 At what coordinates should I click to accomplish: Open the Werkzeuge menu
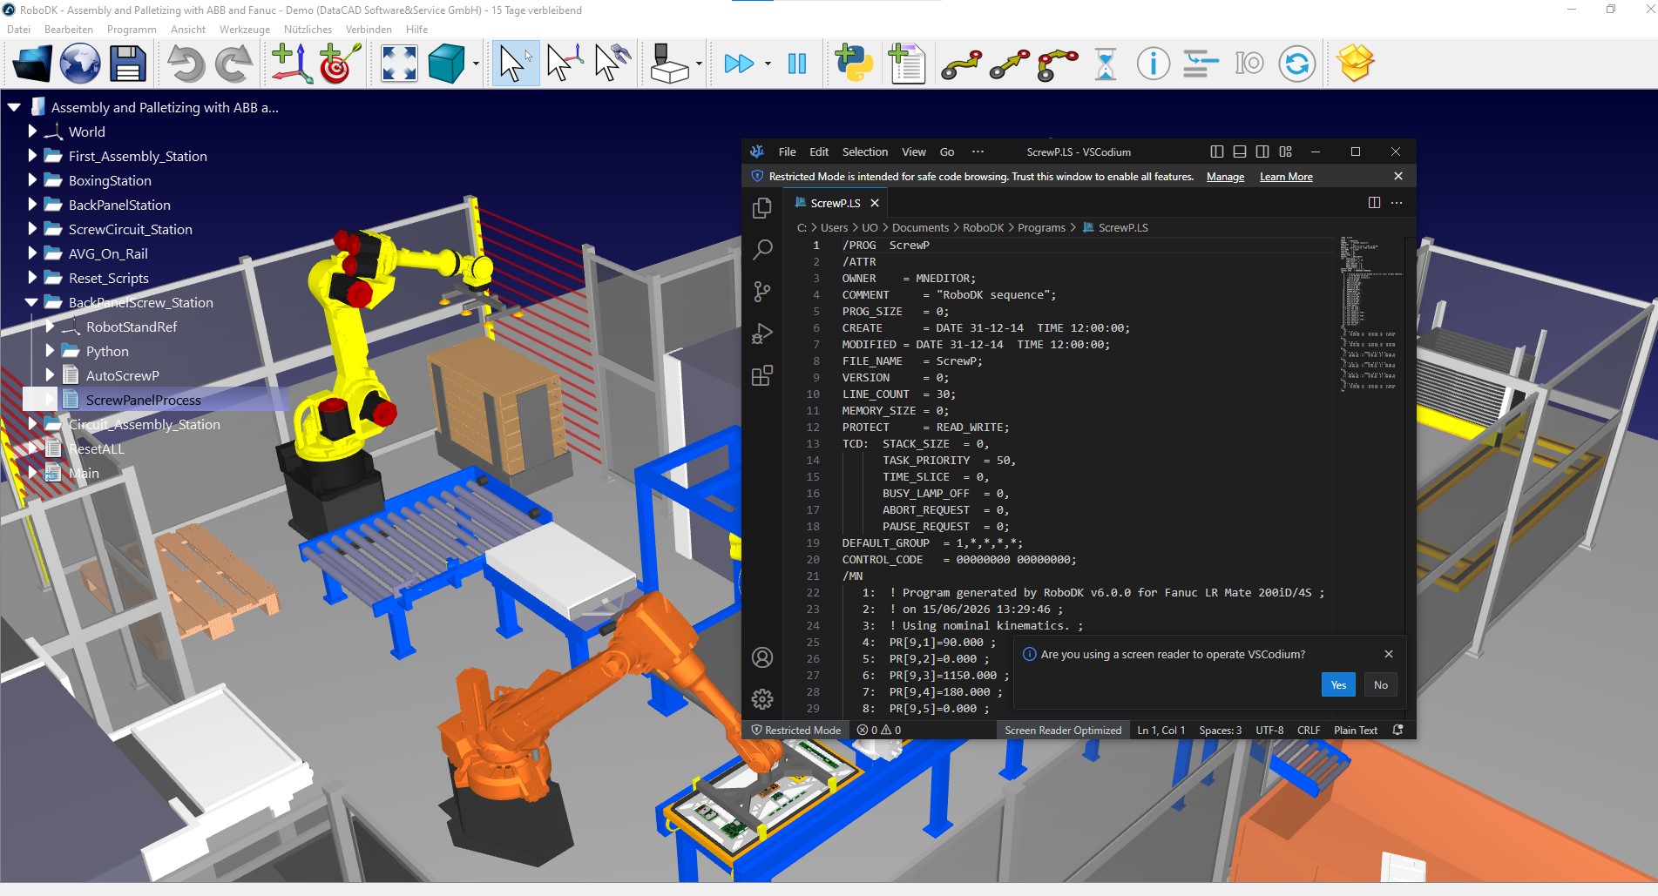click(245, 30)
